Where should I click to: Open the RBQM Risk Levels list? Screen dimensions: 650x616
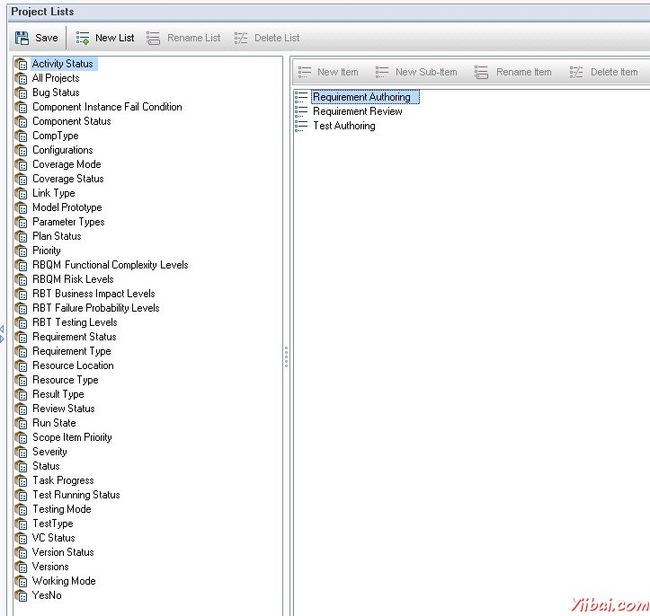point(73,279)
